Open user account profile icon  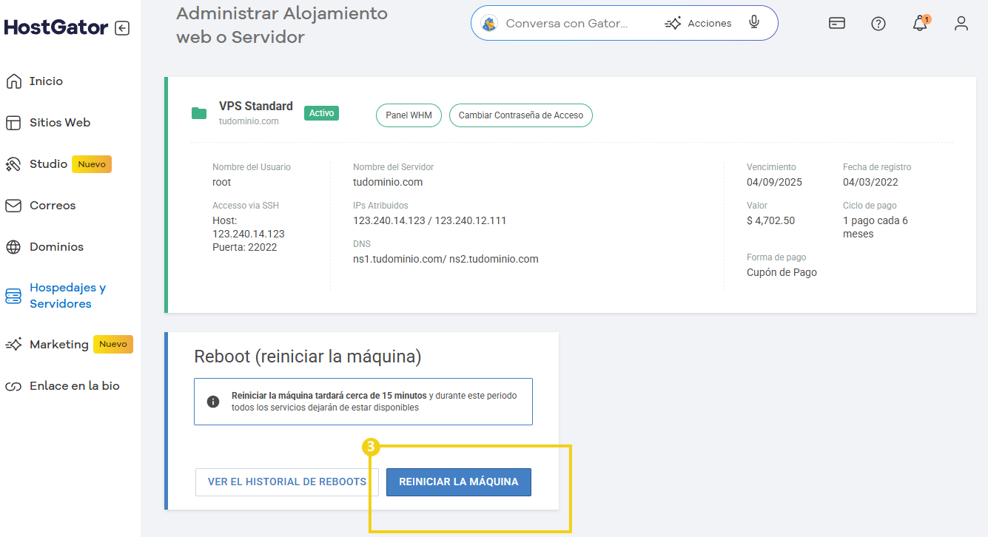pyautogui.click(x=961, y=24)
